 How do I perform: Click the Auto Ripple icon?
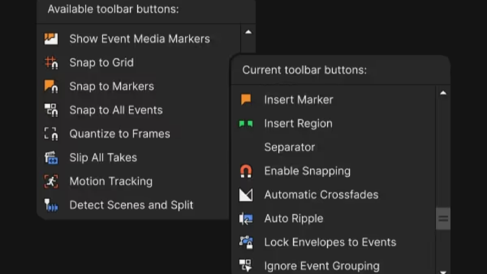click(246, 219)
